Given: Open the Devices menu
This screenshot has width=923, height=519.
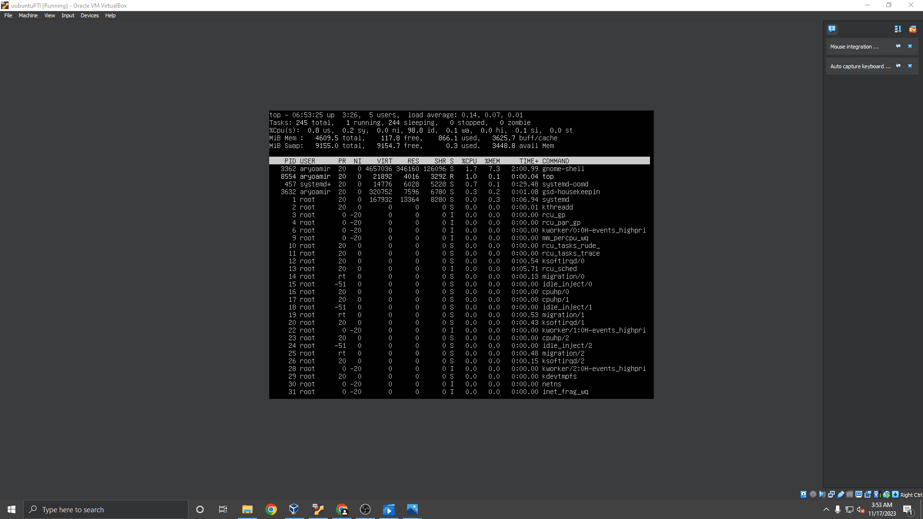Looking at the screenshot, I should tap(89, 15).
